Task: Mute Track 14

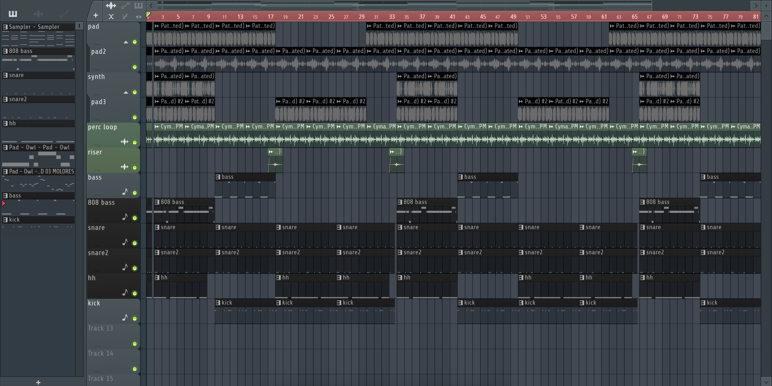Action: pyautogui.click(x=135, y=369)
